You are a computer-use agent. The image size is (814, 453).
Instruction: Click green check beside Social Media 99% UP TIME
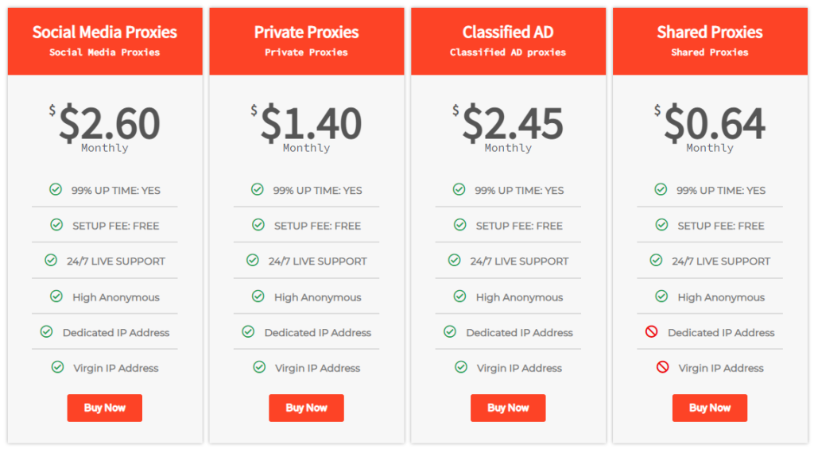[x=56, y=189]
